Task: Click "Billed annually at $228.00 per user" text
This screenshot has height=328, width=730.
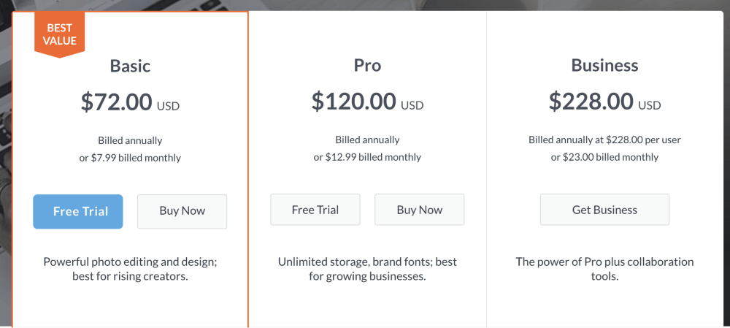Action: tap(604, 140)
